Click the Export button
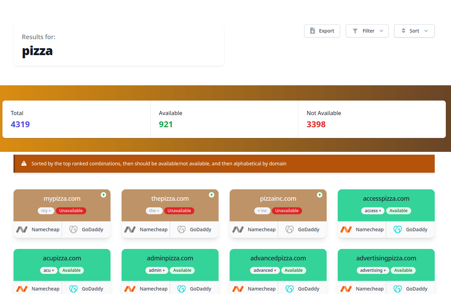 (322, 31)
